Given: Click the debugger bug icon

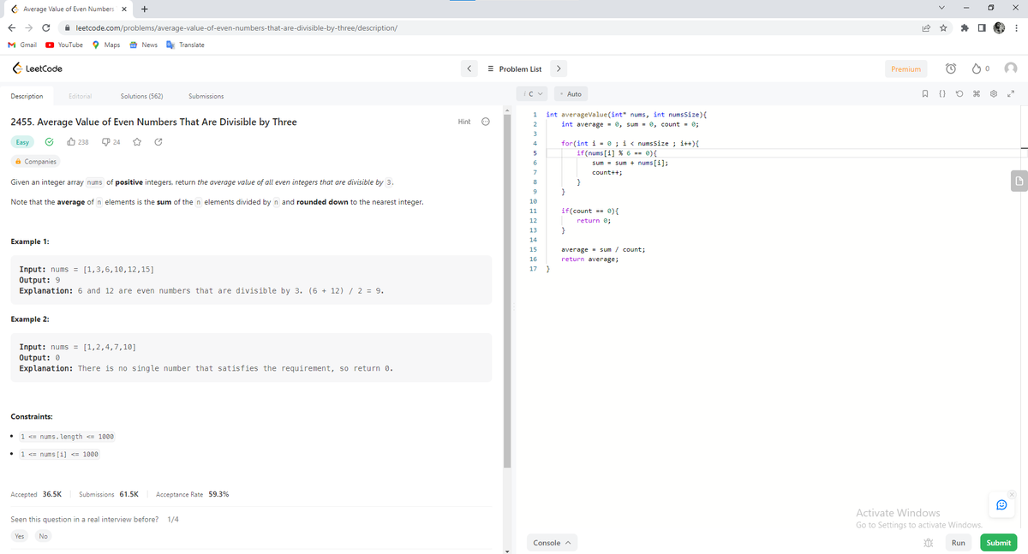Looking at the screenshot, I should click(928, 543).
